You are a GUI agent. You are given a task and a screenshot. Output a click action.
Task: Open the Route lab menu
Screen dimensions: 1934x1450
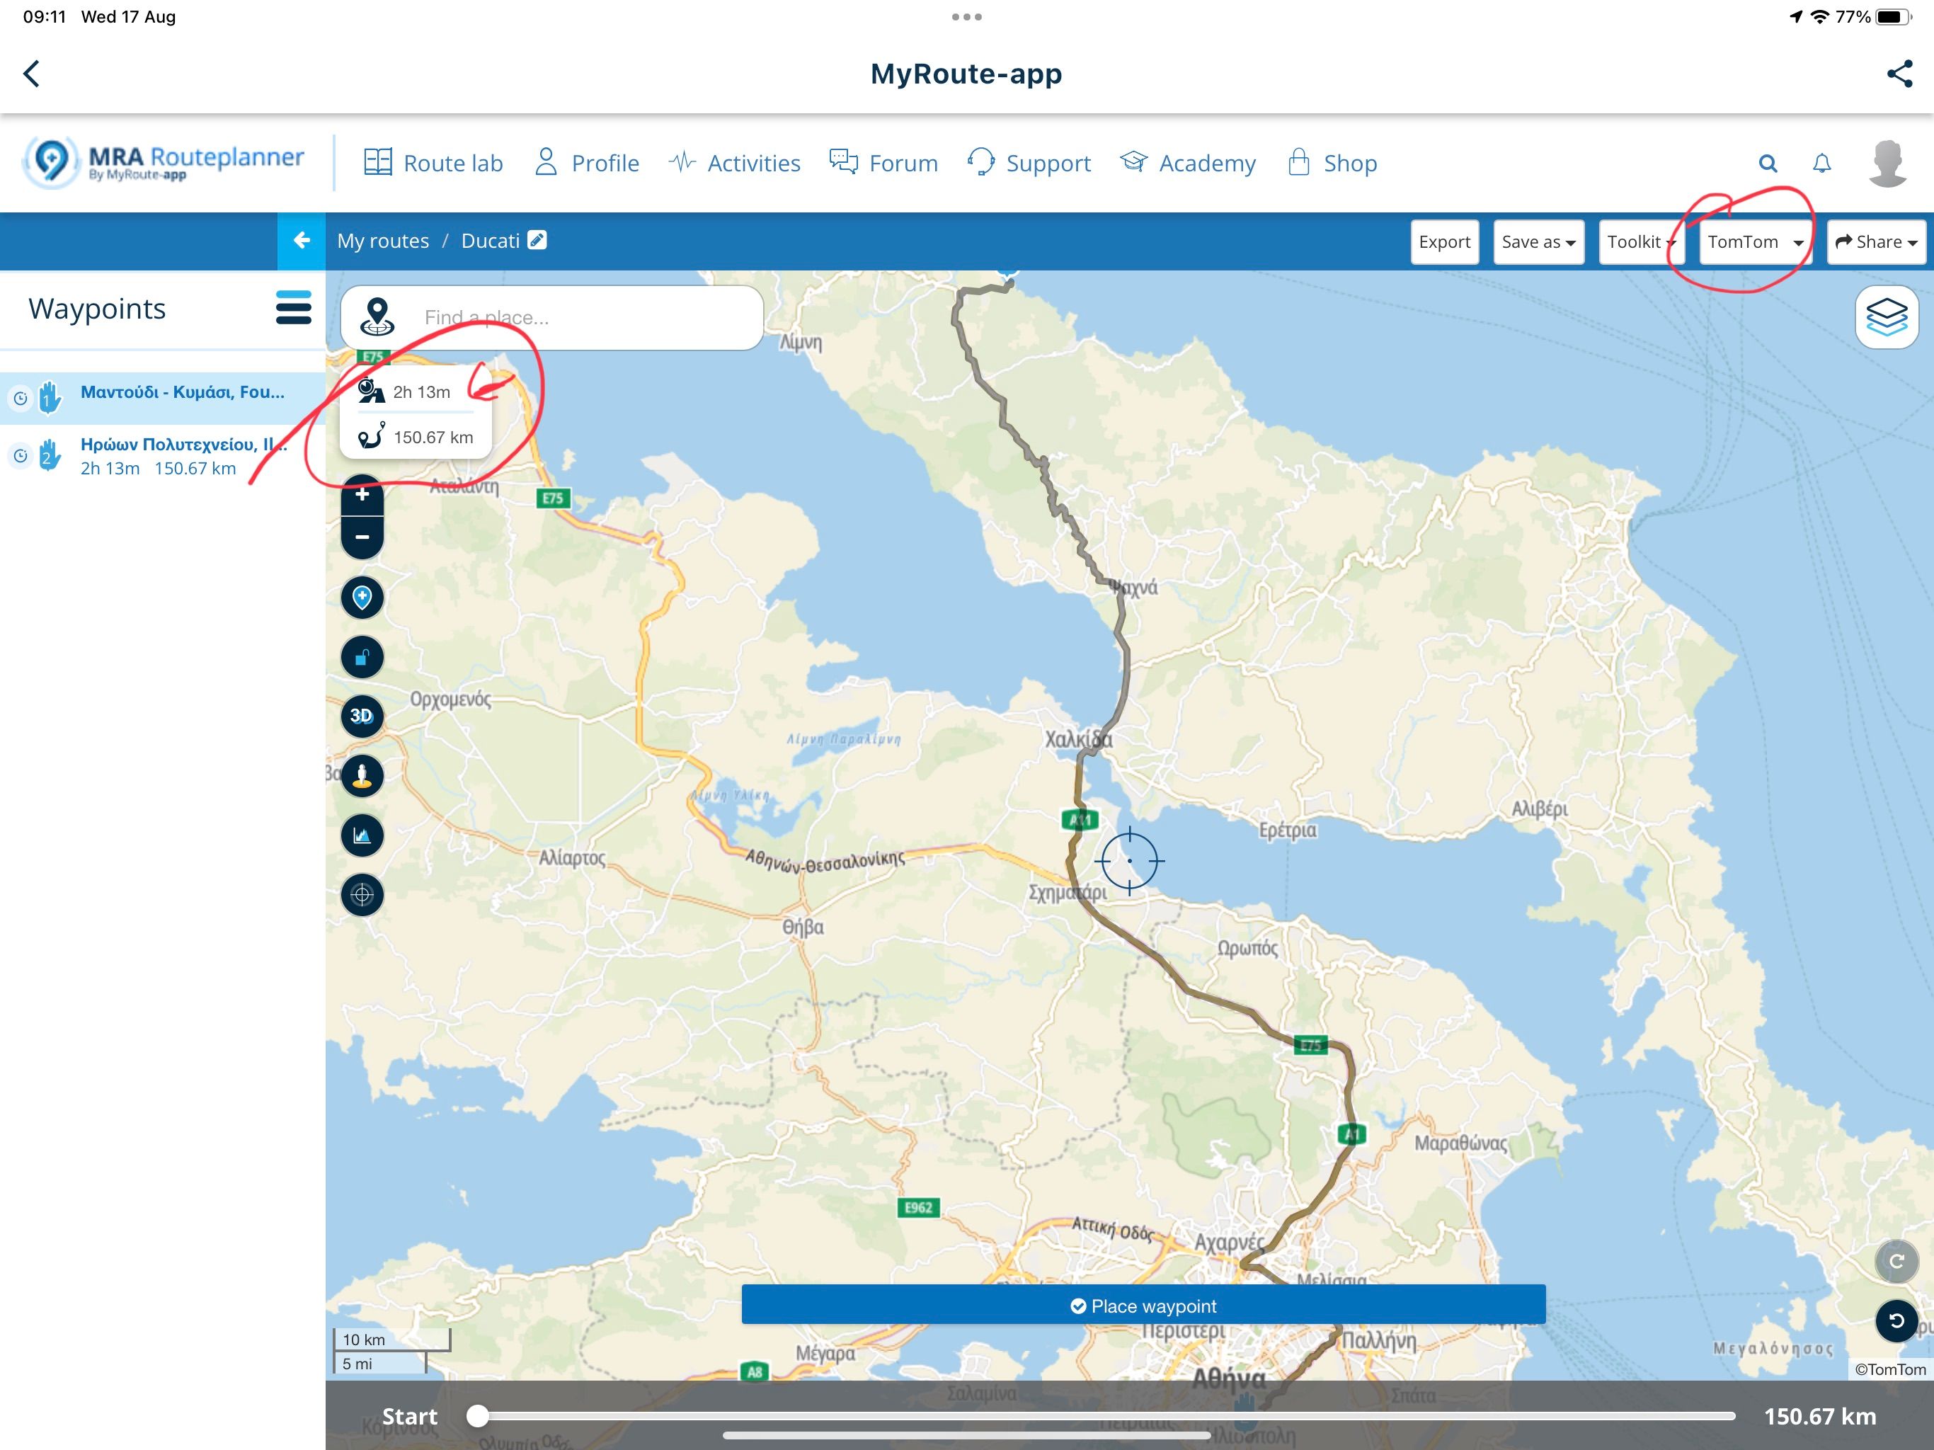pyautogui.click(x=433, y=164)
